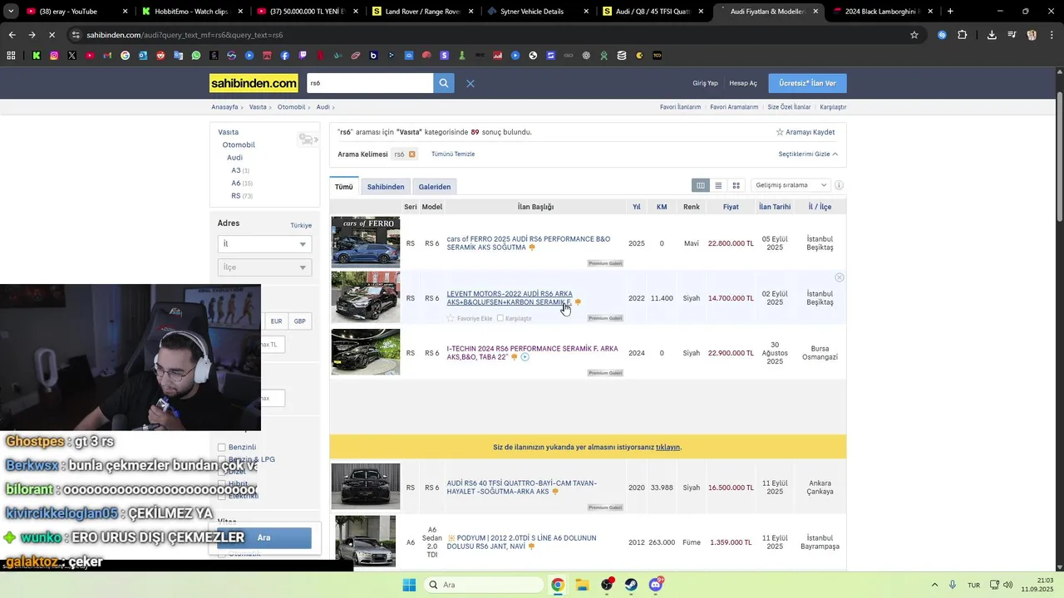This screenshot has height=598, width=1064.
Task: Click the browser back arrow
Action: click(12, 35)
